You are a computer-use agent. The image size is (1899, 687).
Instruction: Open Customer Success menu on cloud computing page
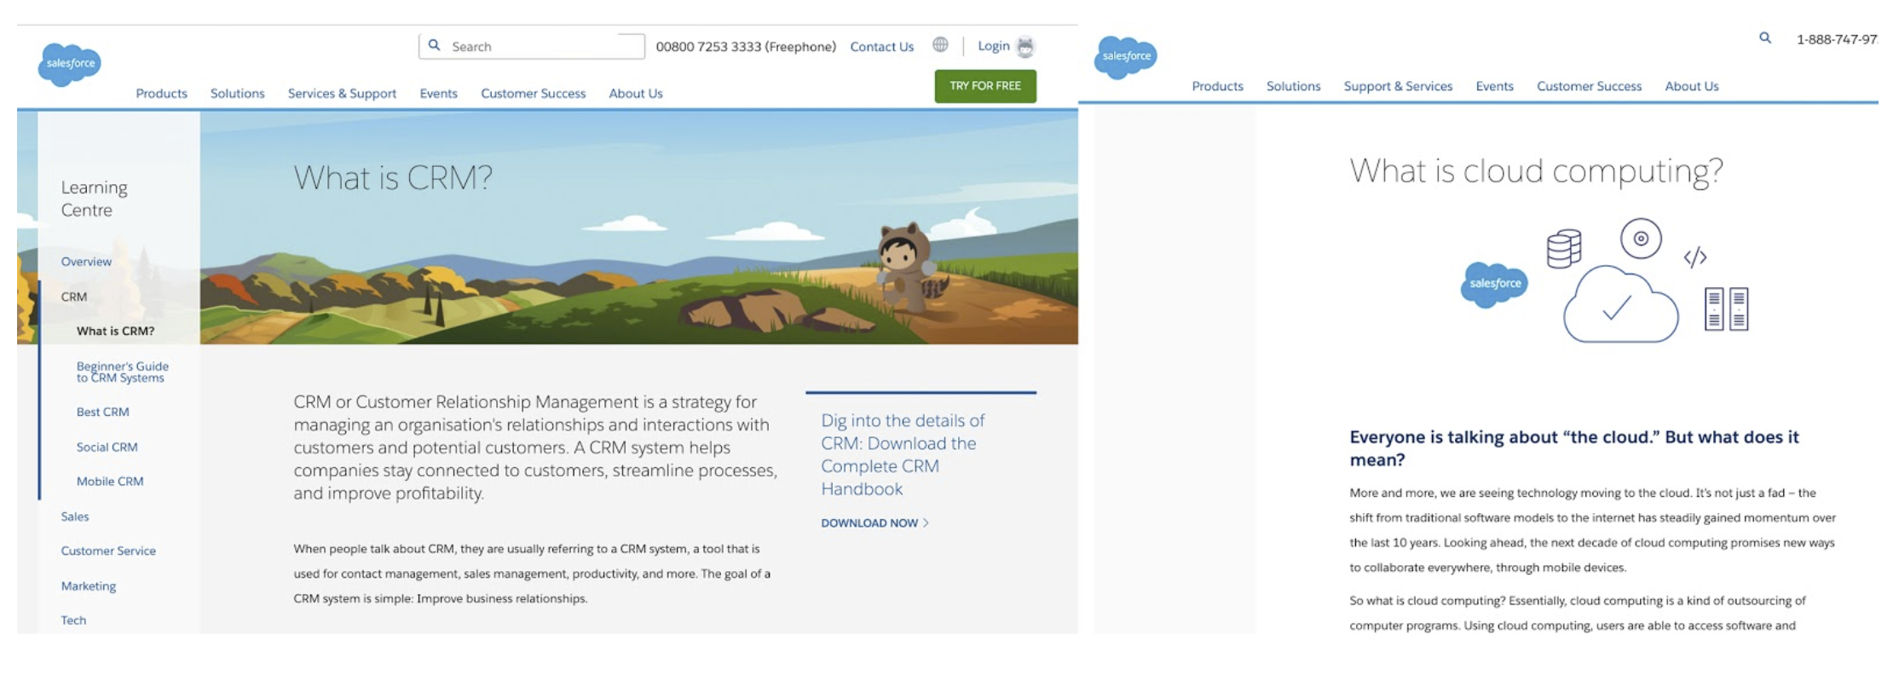[1590, 86]
